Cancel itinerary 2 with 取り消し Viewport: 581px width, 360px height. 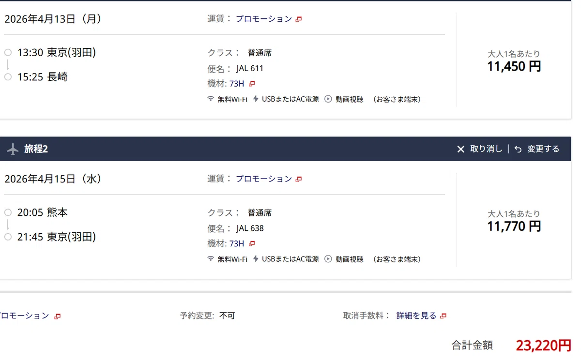486,149
